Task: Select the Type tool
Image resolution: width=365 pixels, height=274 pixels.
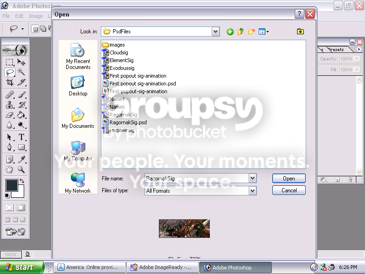Action: coord(21,137)
